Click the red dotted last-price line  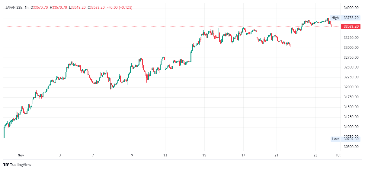point(151,27)
